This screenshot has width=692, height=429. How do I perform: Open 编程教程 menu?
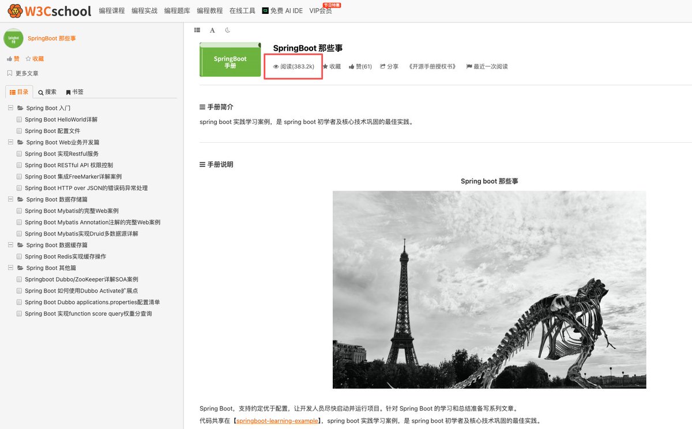click(209, 11)
